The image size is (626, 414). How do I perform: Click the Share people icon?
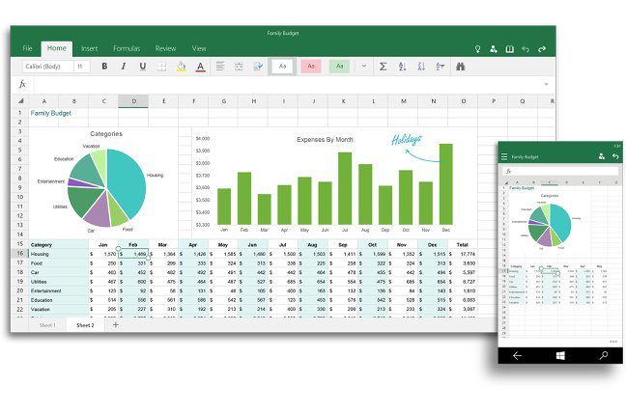(x=494, y=48)
